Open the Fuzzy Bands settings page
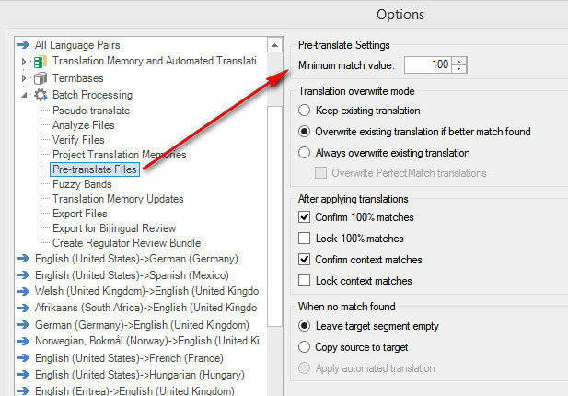 pos(82,184)
